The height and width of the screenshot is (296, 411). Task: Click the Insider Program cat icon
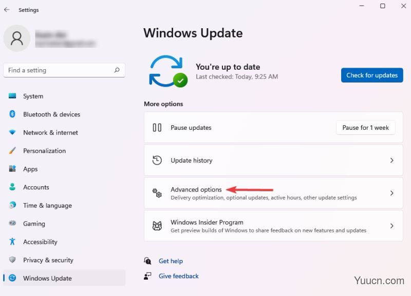click(157, 226)
